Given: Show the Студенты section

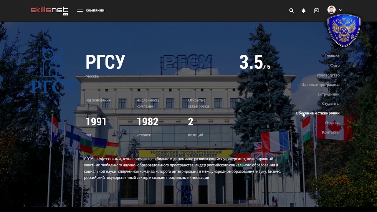Looking at the screenshot, I should 331,104.
